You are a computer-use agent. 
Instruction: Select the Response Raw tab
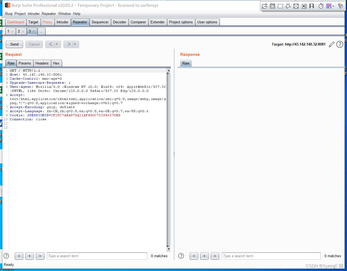(x=186, y=63)
